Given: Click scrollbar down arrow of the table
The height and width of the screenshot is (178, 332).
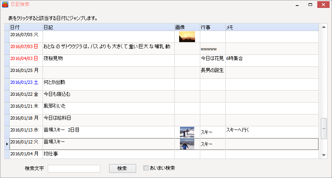Looking at the screenshot, I should [x=324, y=155].
